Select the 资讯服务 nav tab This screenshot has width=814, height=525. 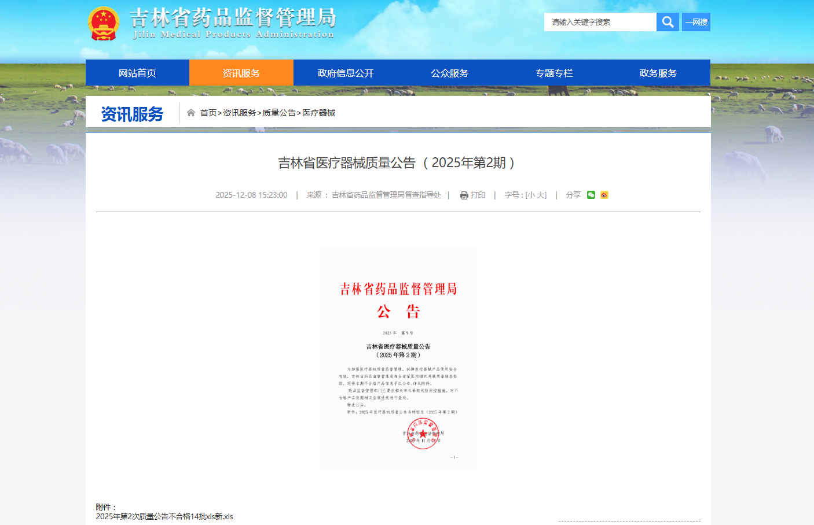point(241,73)
